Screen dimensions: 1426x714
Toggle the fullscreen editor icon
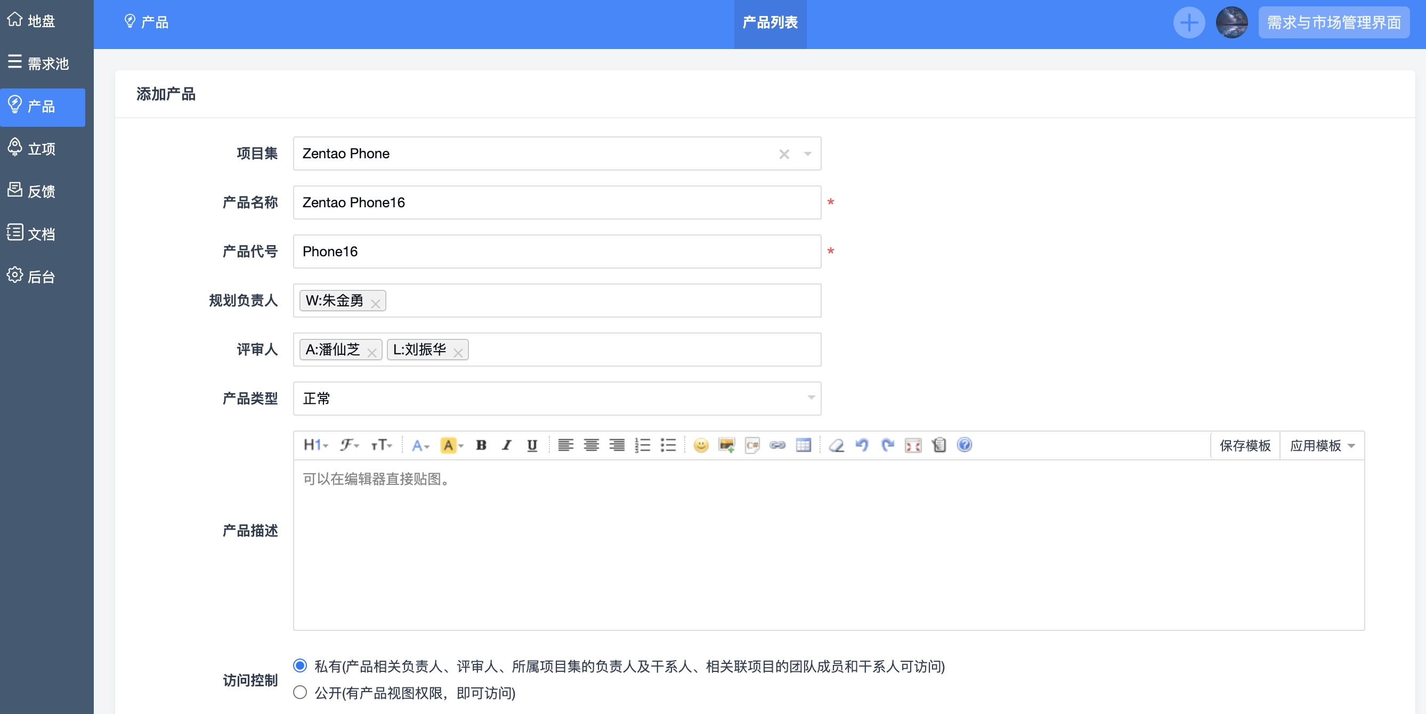(913, 445)
